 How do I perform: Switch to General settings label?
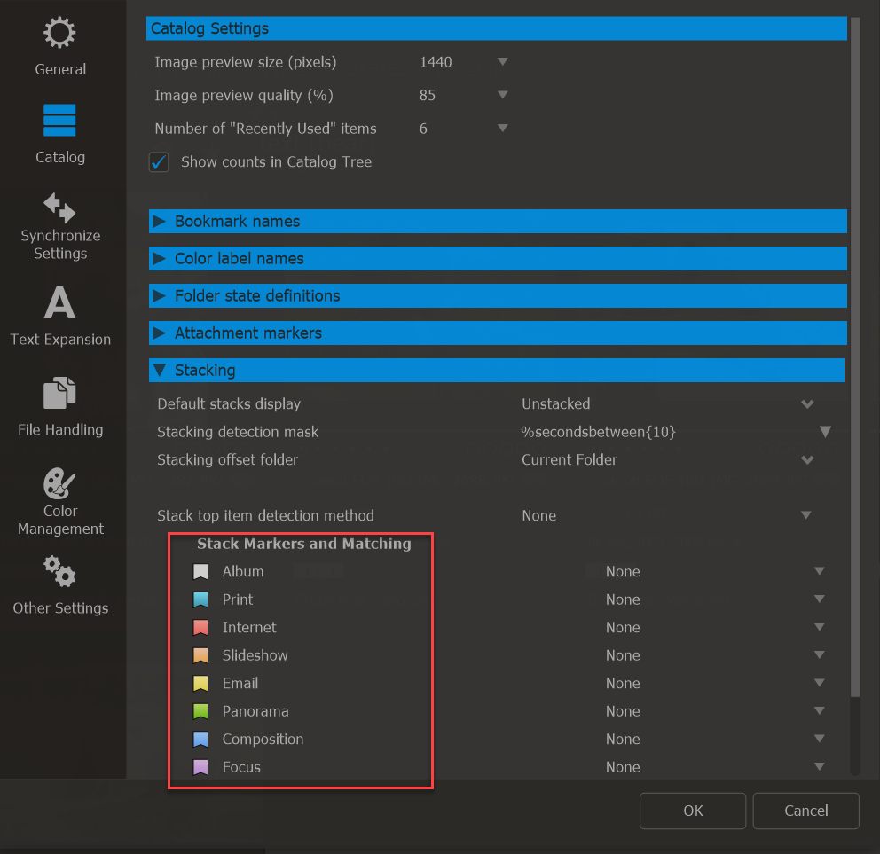(x=60, y=69)
